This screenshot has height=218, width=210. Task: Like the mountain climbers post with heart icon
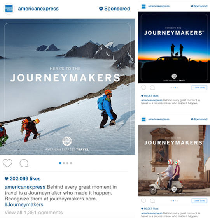[x=7, y=163]
